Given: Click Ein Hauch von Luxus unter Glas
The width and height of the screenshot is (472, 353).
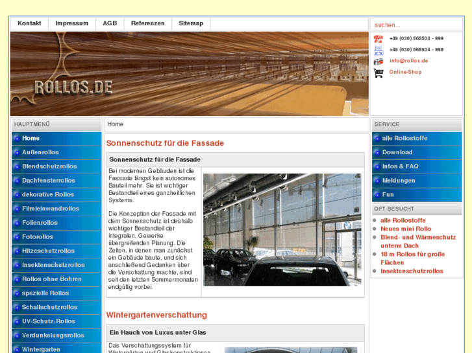Looking at the screenshot, I should (x=158, y=332).
